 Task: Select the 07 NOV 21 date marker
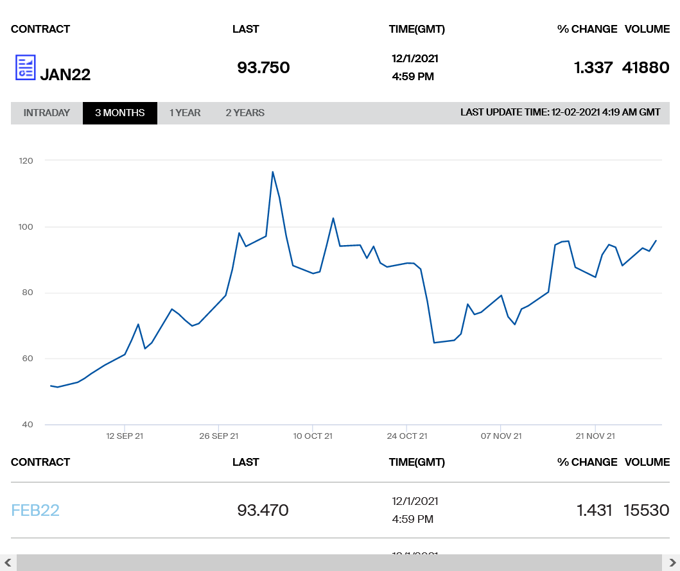click(501, 436)
